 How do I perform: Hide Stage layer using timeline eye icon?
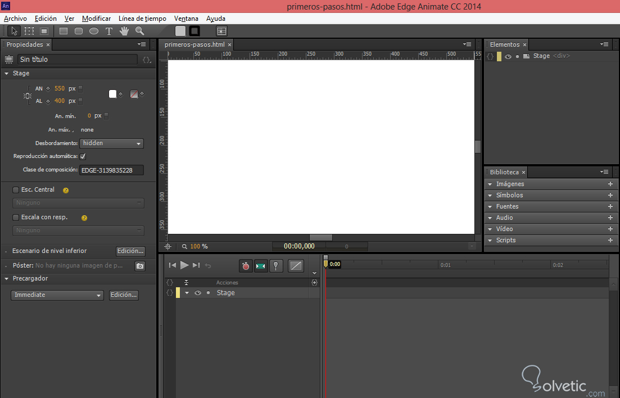pyautogui.click(x=198, y=293)
